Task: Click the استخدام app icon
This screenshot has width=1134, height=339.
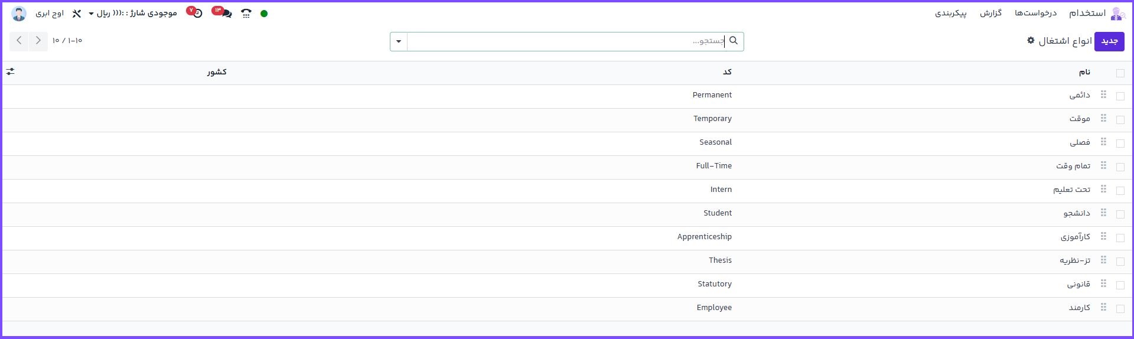Action: point(1116,14)
